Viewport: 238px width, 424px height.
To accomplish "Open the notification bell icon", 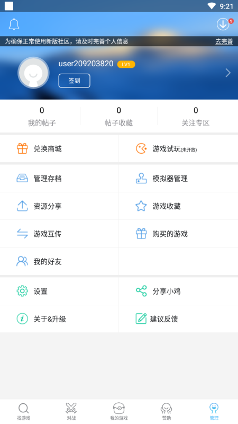I will tap(14, 24).
